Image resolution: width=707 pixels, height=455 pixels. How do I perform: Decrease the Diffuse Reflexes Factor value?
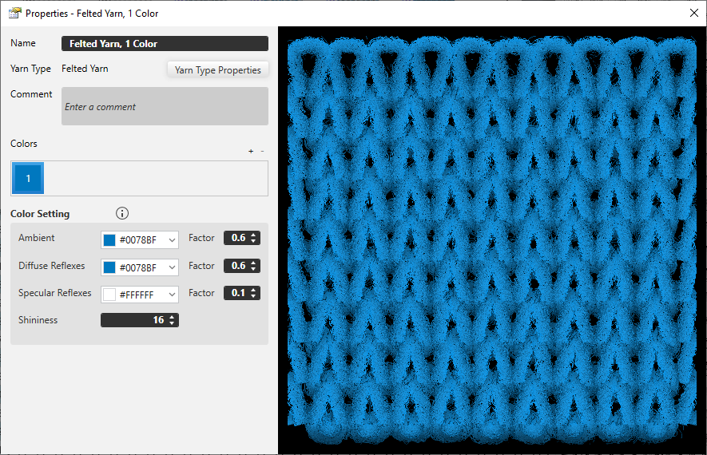[x=254, y=269]
